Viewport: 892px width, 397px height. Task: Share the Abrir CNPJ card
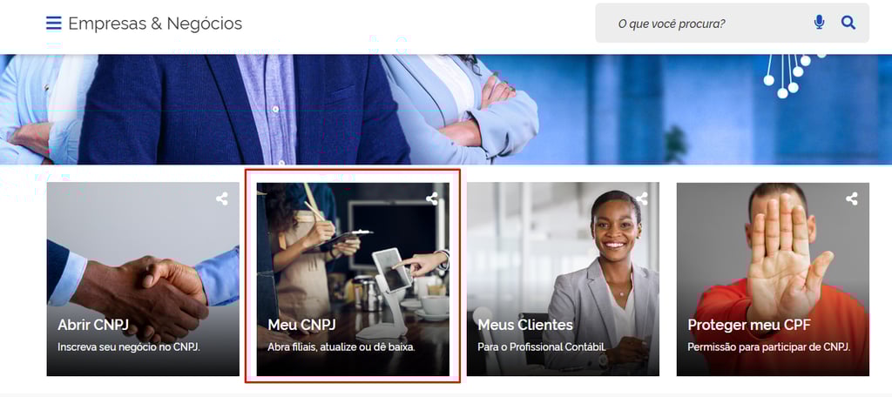[x=222, y=199]
